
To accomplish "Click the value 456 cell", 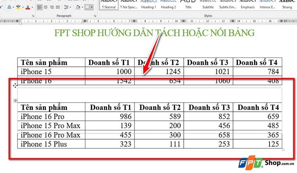I will [x=208, y=125].
